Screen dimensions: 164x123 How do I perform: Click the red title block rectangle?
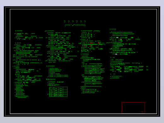(x=133, y=108)
